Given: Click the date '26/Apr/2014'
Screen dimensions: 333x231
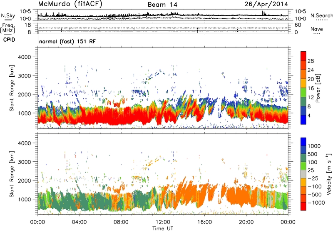Looking at the screenshot, I should [x=266, y=4].
